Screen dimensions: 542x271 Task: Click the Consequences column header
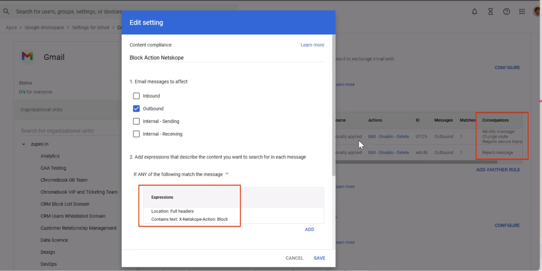click(x=495, y=120)
